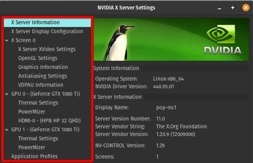Open VDPAU Information page
253x163 pixels.
[41, 85]
